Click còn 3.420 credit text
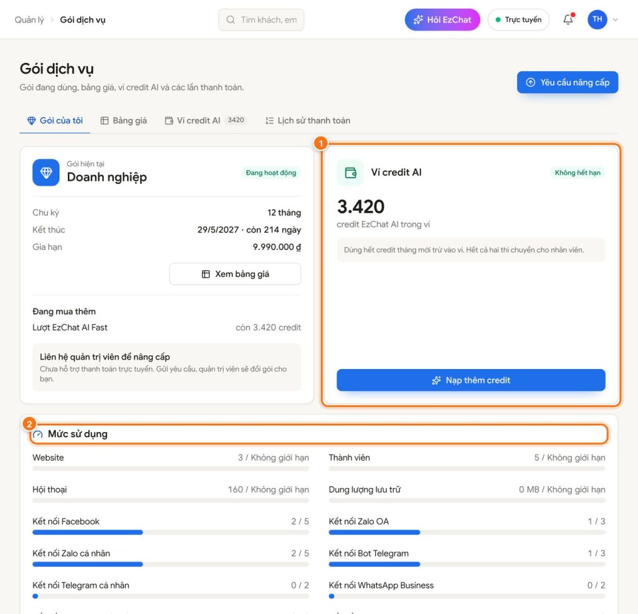 coord(268,327)
